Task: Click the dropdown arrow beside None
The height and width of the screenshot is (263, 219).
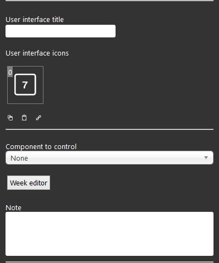Action: pos(206,158)
